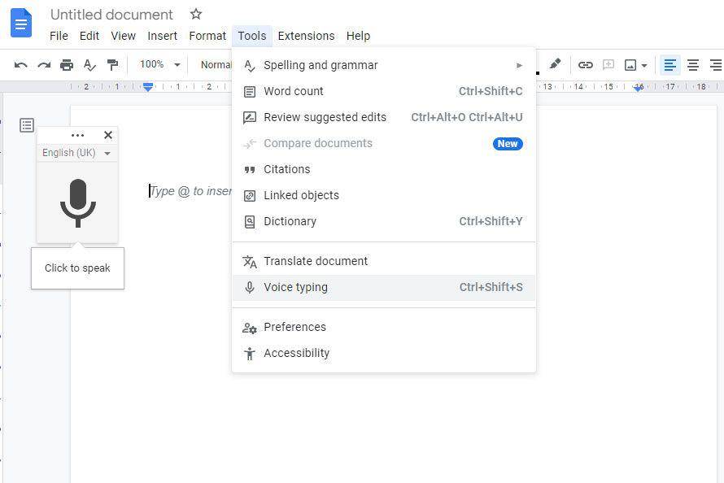Choose Translate document
The width and height of the screenshot is (724, 483).
point(384,261)
